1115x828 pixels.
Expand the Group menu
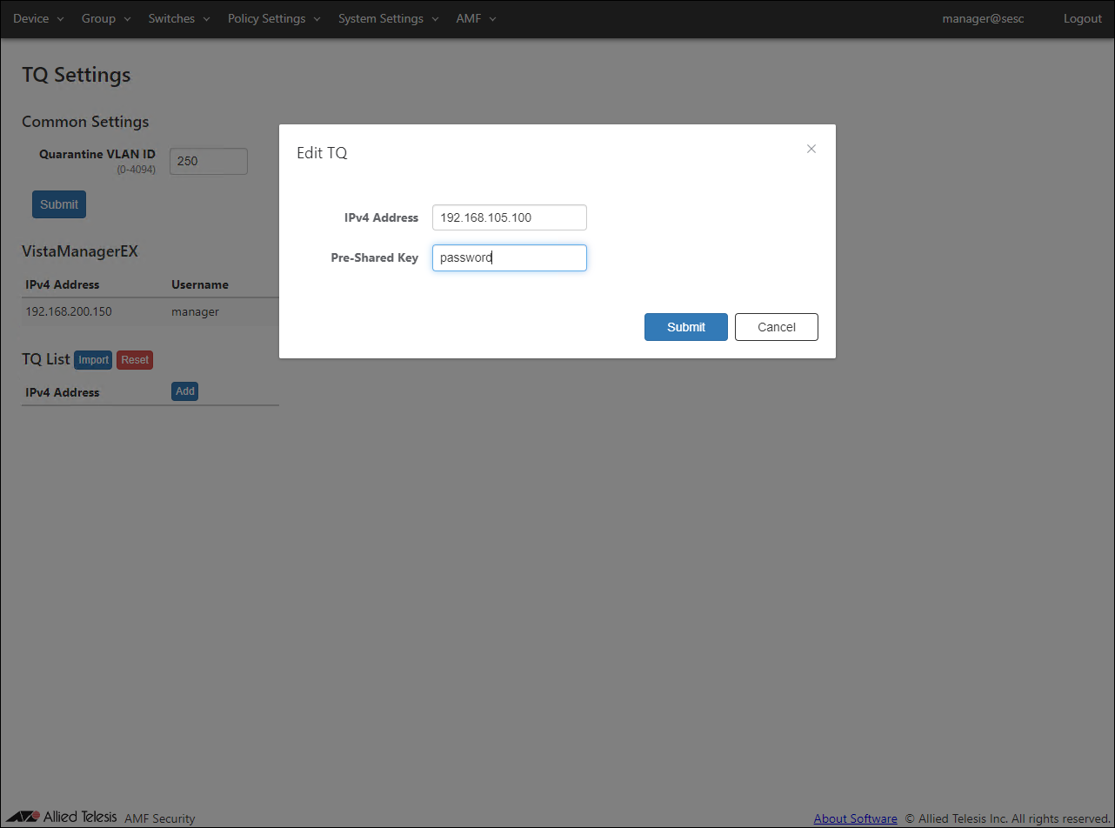click(106, 18)
